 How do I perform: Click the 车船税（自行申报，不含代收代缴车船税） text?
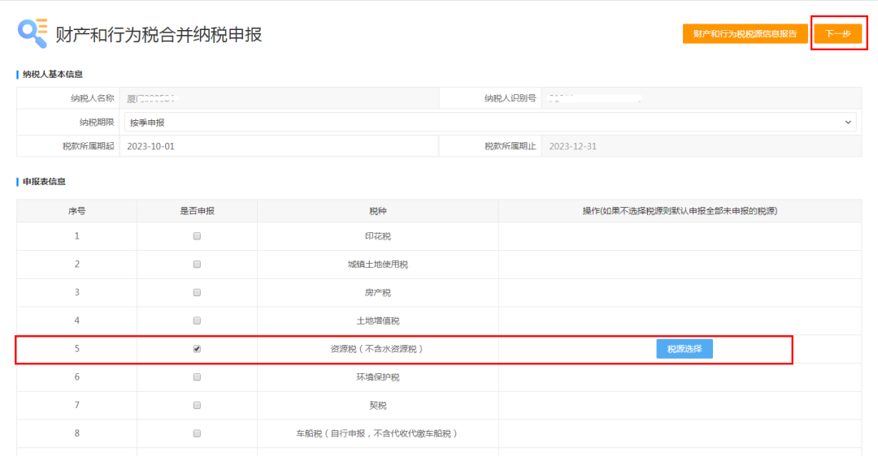(378, 433)
